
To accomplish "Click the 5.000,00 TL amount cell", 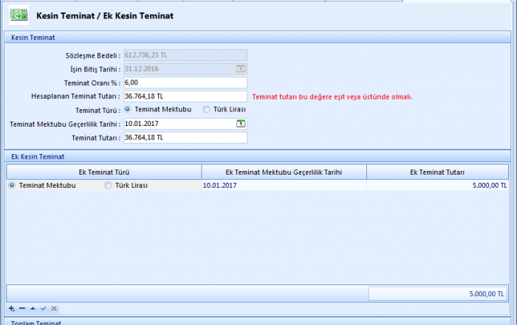I will click(x=437, y=186).
